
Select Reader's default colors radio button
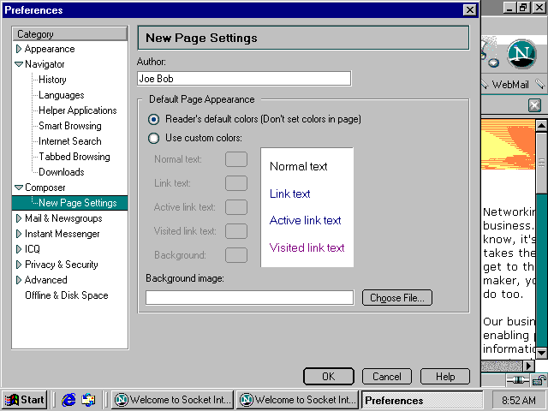(x=153, y=119)
